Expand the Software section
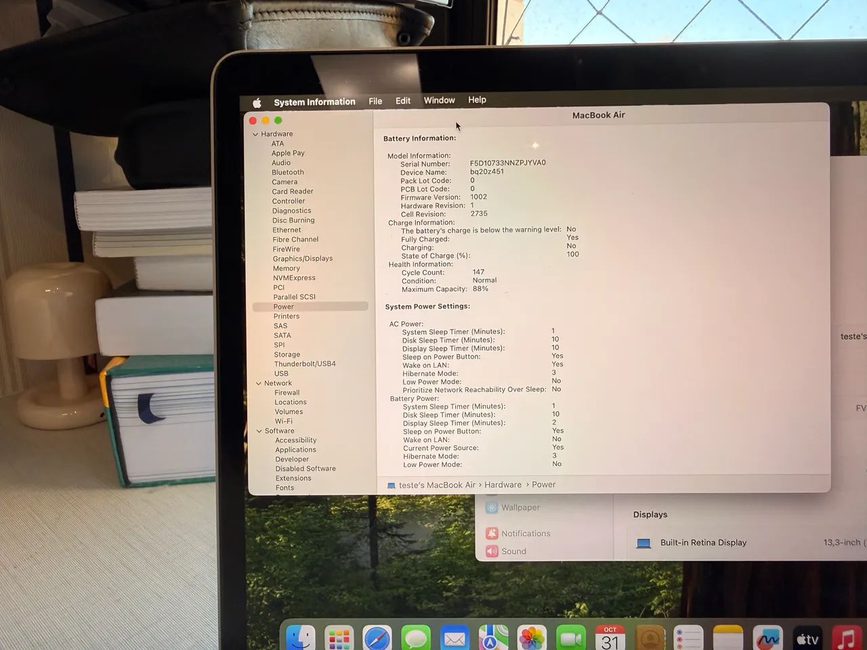Image resolution: width=867 pixels, height=650 pixels. pyautogui.click(x=259, y=431)
